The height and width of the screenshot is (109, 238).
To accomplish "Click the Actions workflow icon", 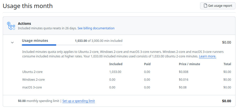I will 11,26.
